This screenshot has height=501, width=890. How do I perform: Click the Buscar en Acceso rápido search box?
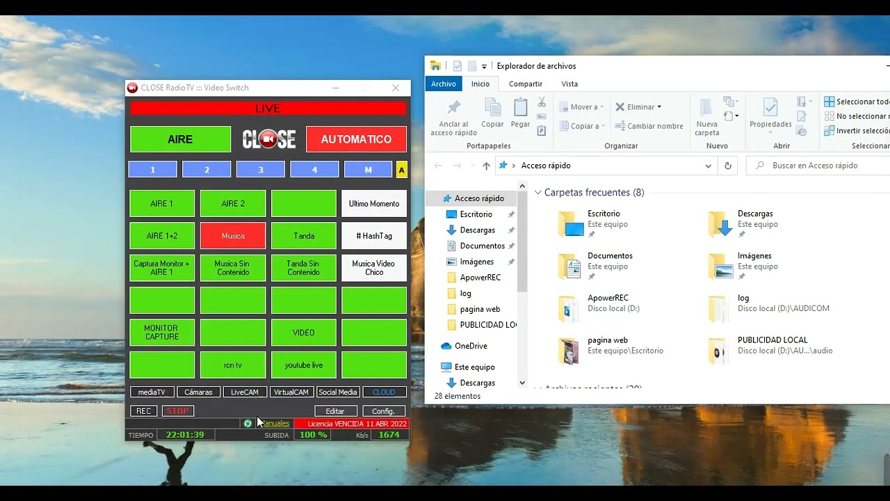tap(818, 166)
